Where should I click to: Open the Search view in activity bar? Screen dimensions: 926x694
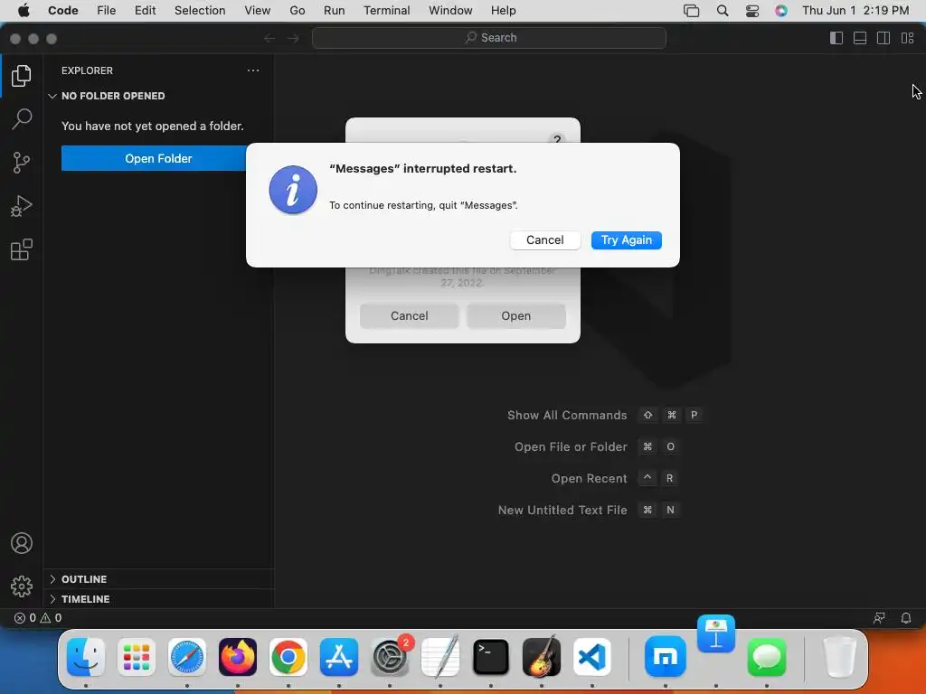[x=22, y=118]
